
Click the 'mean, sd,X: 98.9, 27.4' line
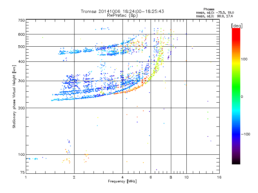click(x=214, y=16)
